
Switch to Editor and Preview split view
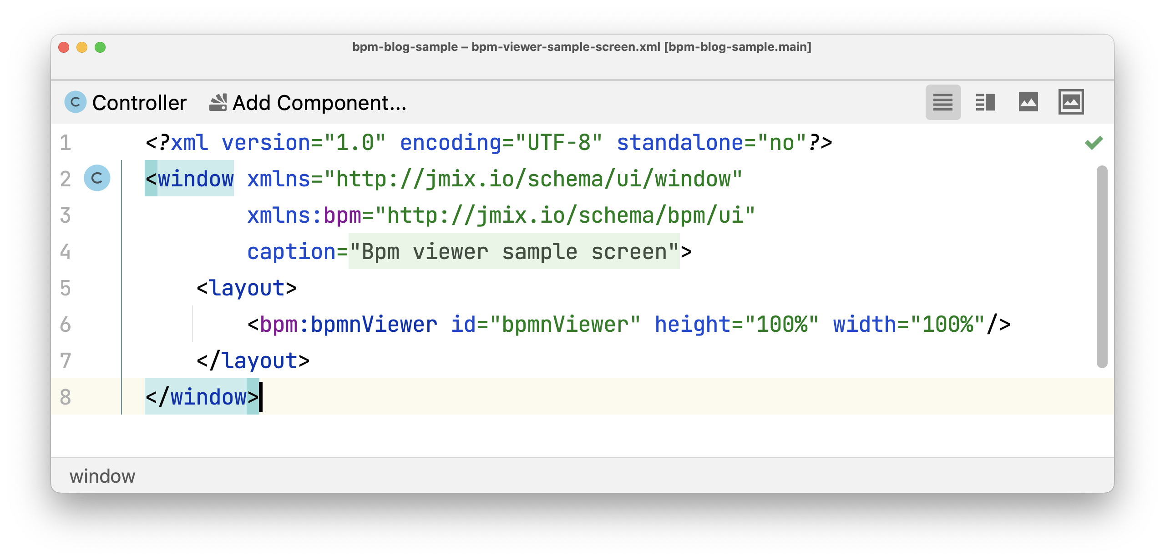[985, 102]
